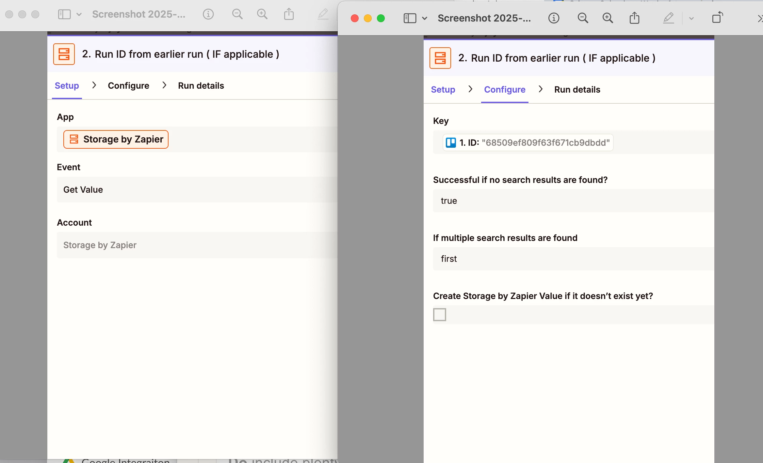Click the chevron between Setup and Configure, right panel
Viewport: 763px width, 463px height.
coord(470,89)
